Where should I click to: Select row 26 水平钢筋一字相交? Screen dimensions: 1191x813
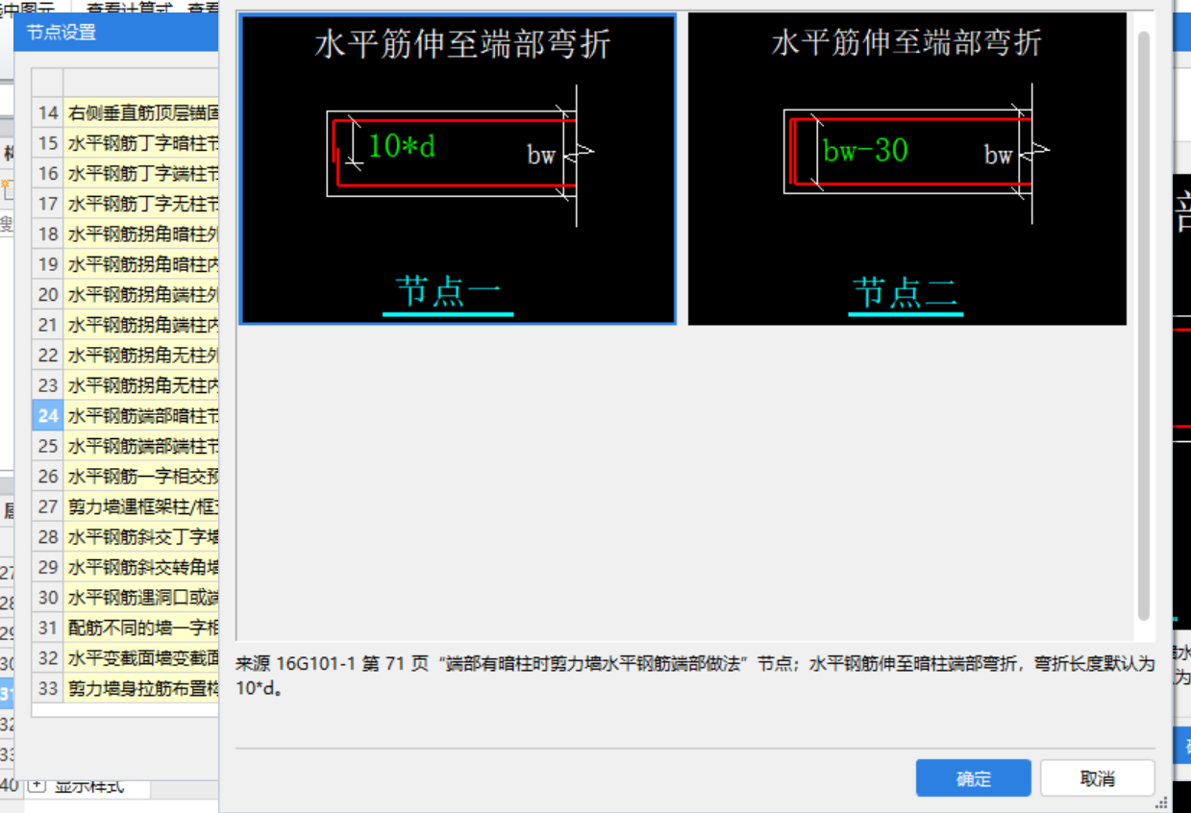142,476
